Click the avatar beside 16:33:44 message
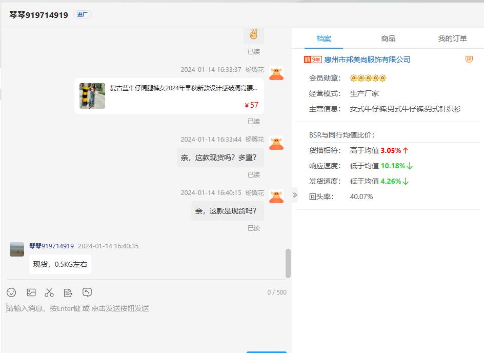This screenshot has height=353, width=484. pyautogui.click(x=276, y=143)
